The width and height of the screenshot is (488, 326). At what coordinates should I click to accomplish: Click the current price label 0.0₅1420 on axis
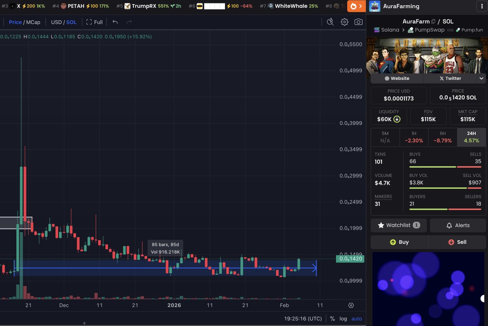tap(349, 259)
